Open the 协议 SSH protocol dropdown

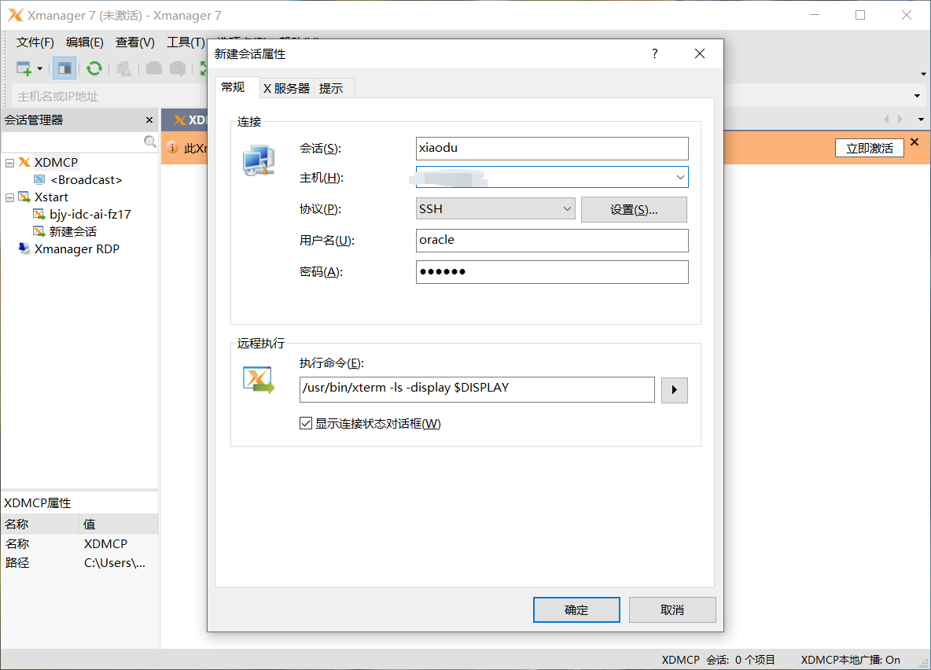567,209
